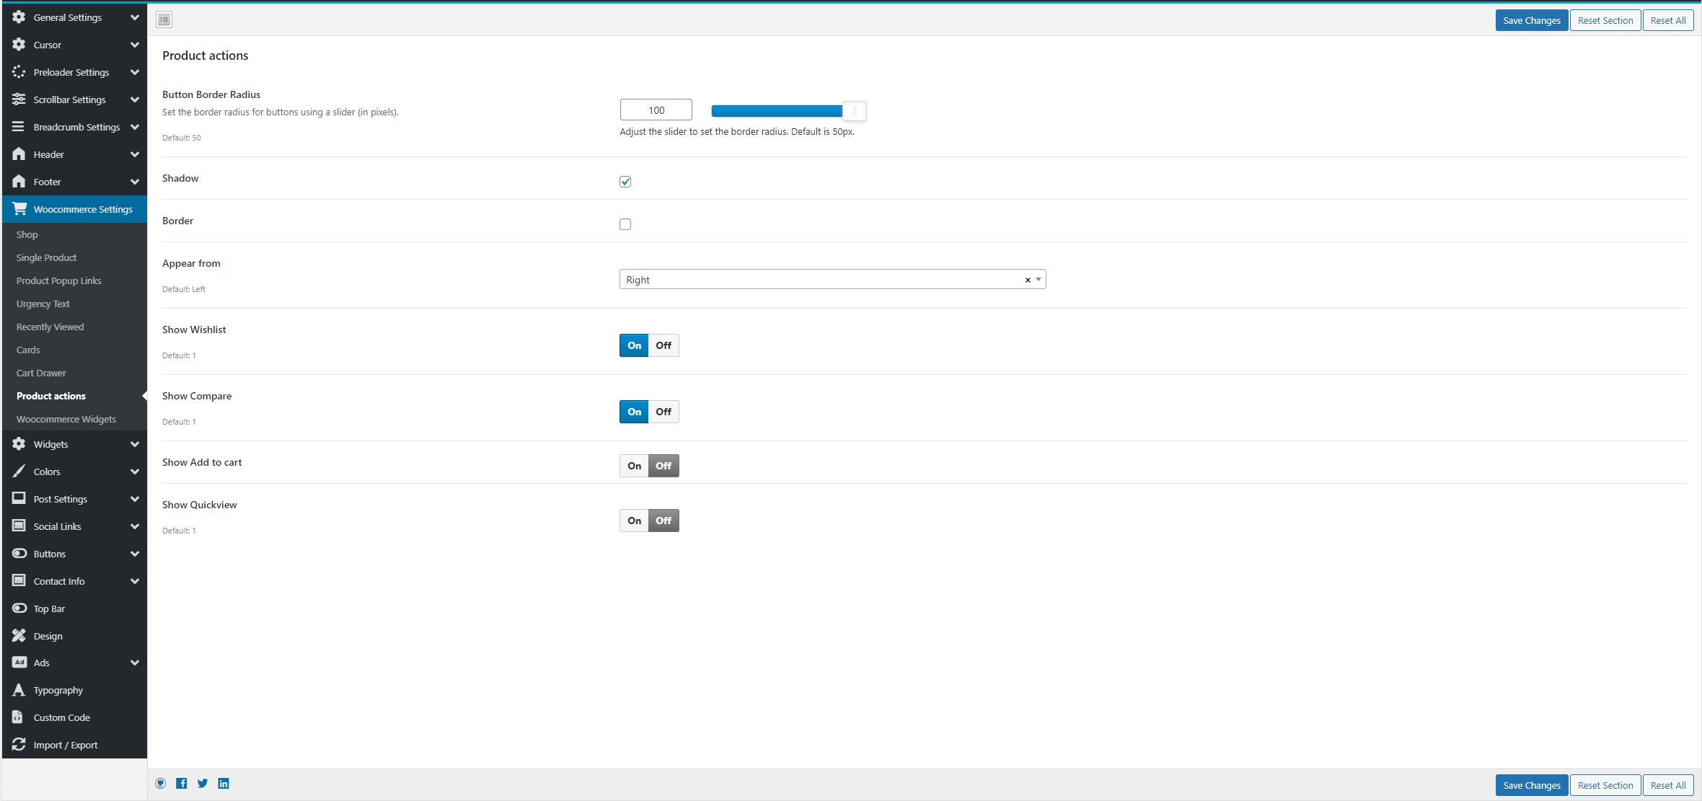Click the Woocommerce Settings cart icon

[x=19, y=209]
